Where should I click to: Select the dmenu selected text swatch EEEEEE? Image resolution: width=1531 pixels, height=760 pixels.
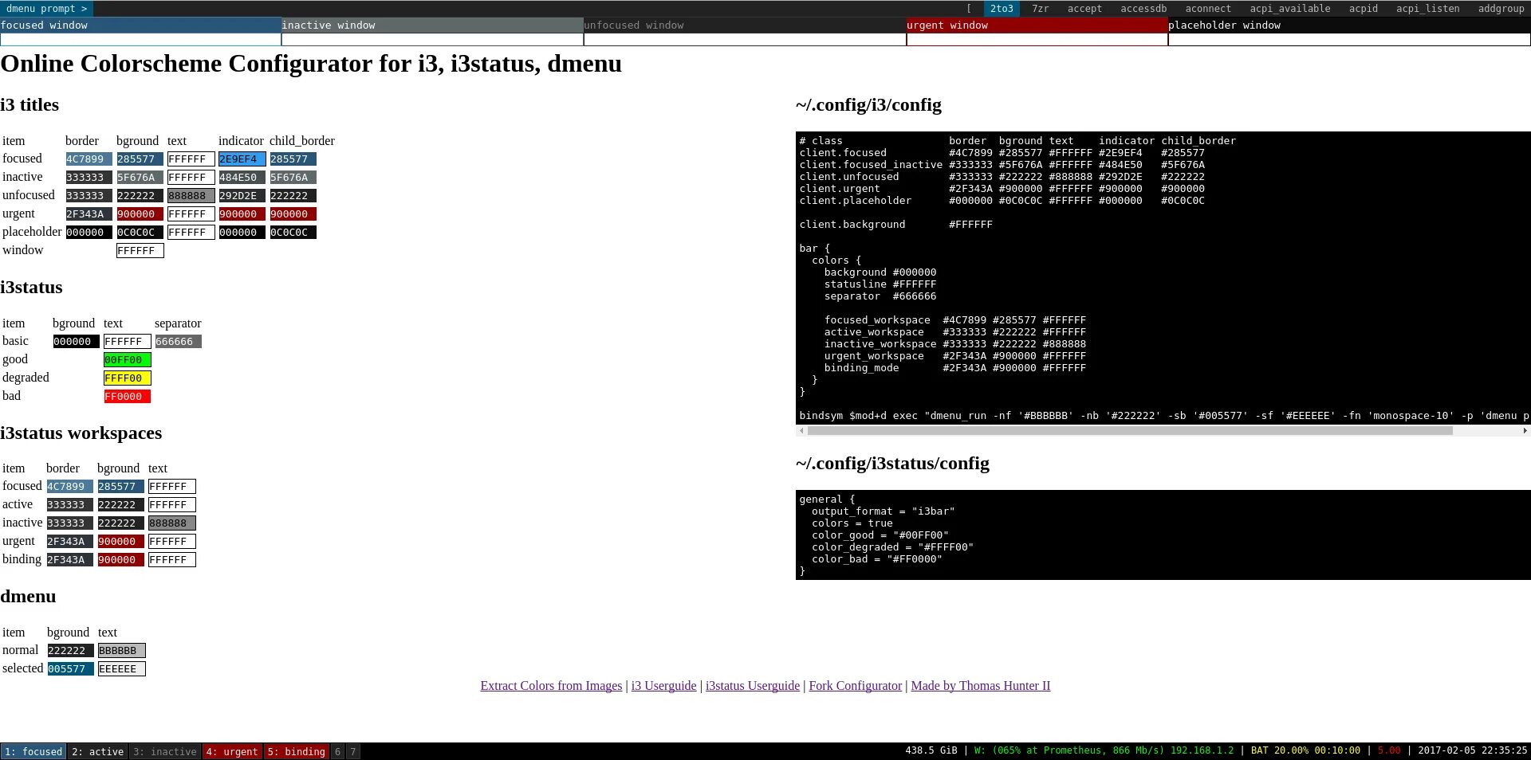(x=121, y=669)
